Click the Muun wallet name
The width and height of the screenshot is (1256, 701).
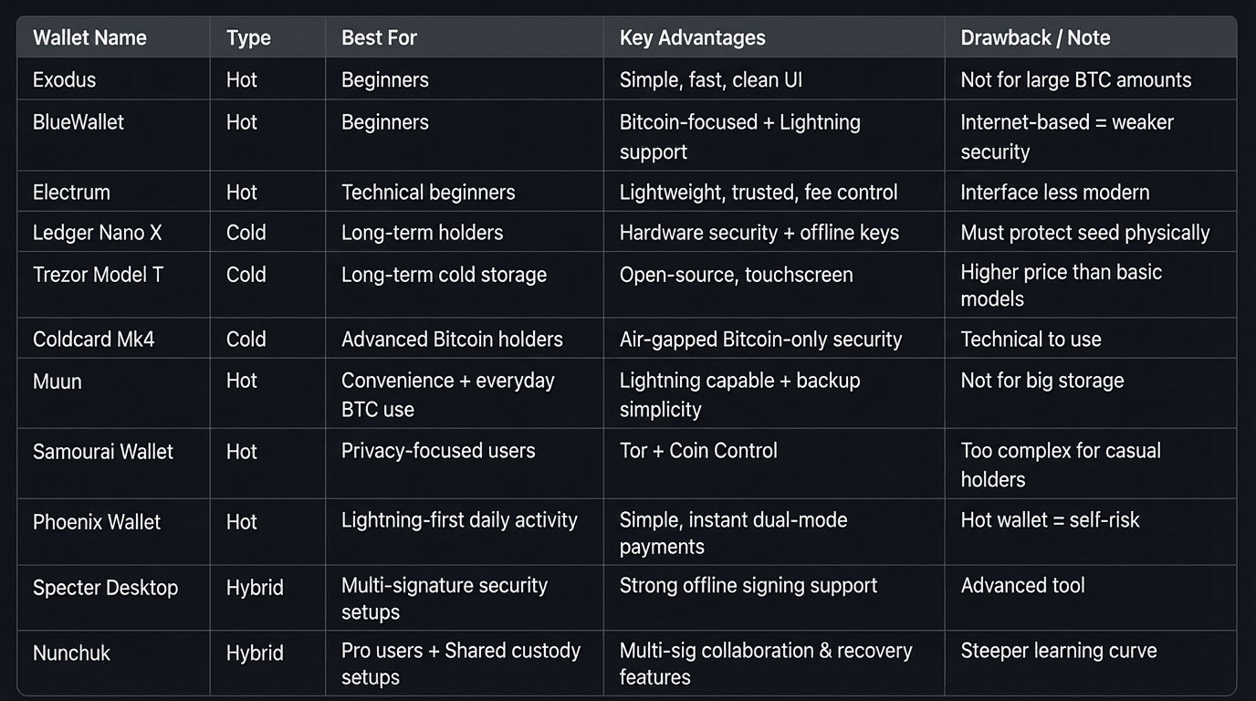[x=58, y=382]
